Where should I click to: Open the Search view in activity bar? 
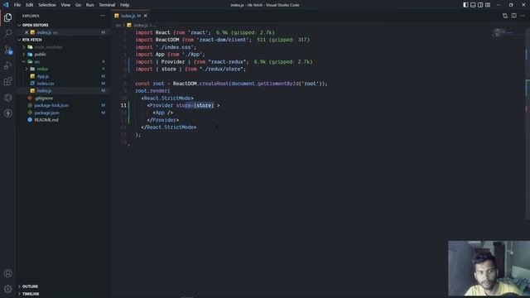coord(7,33)
